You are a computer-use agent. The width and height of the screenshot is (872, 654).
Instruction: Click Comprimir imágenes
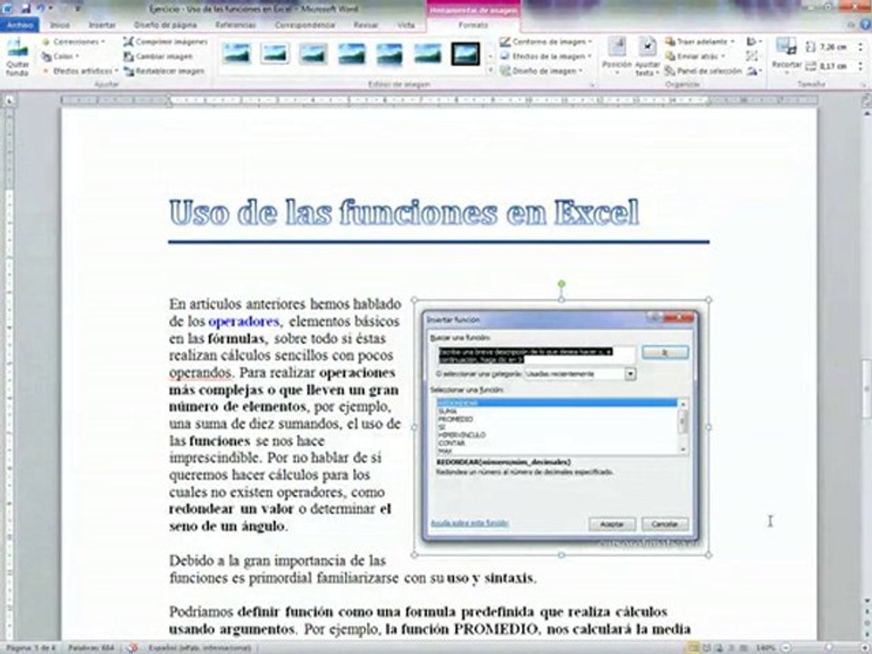point(165,42)
